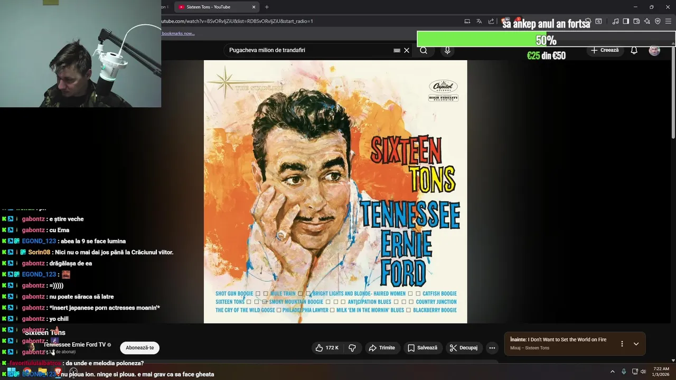Close the Sixteen Tons YouTube tab
Screen dimensions: 676x380
click(x=253, y=7)
